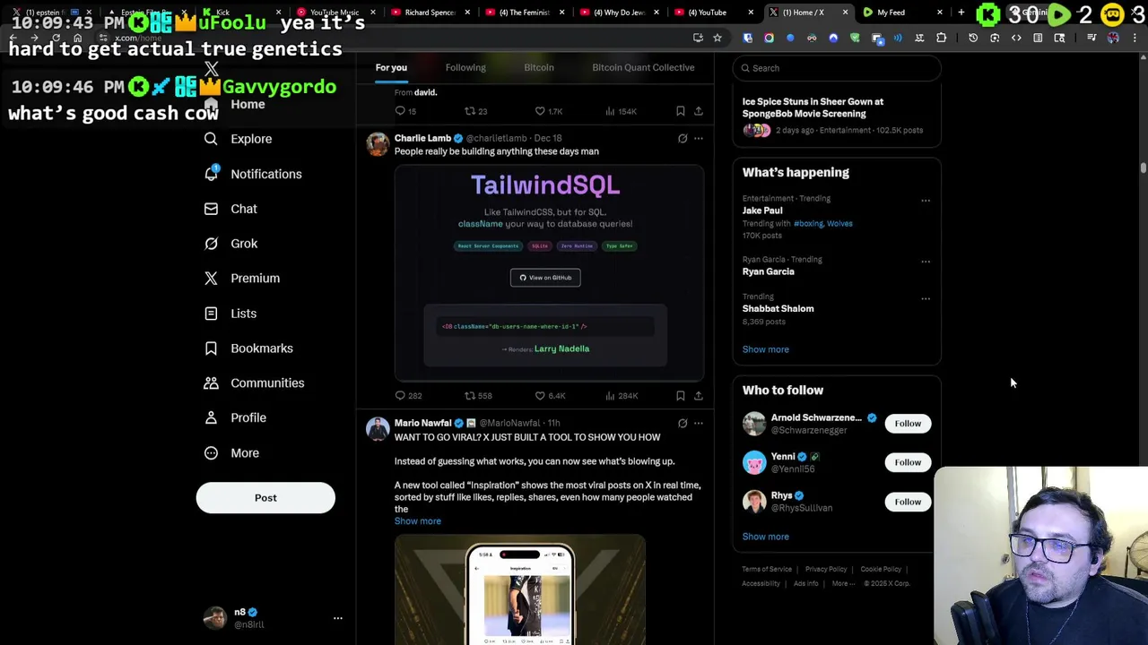Switch to the For you tab

[391, 67]
